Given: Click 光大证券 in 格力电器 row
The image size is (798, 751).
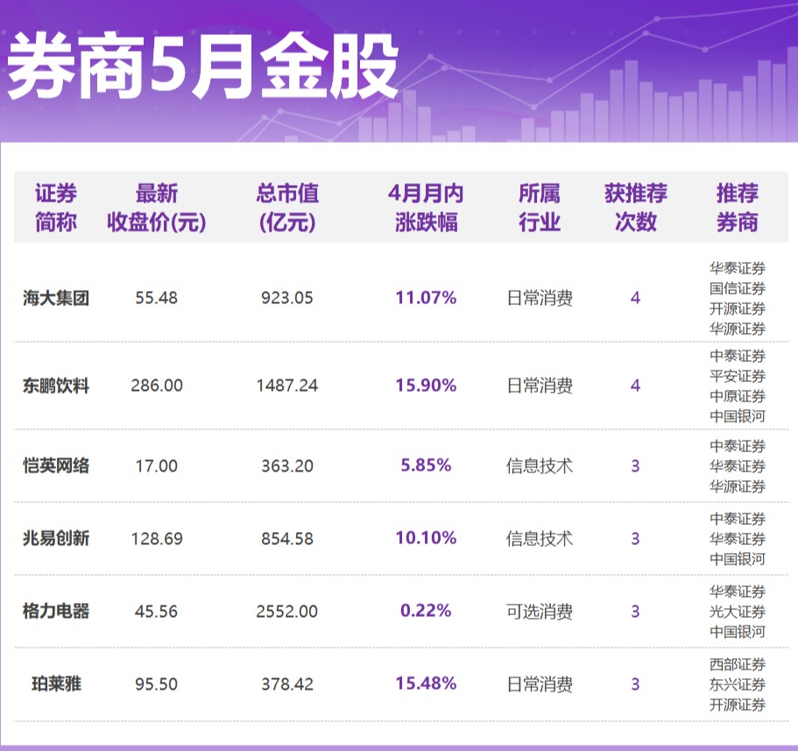Looking at the screenshot, I should click(738, 611).
